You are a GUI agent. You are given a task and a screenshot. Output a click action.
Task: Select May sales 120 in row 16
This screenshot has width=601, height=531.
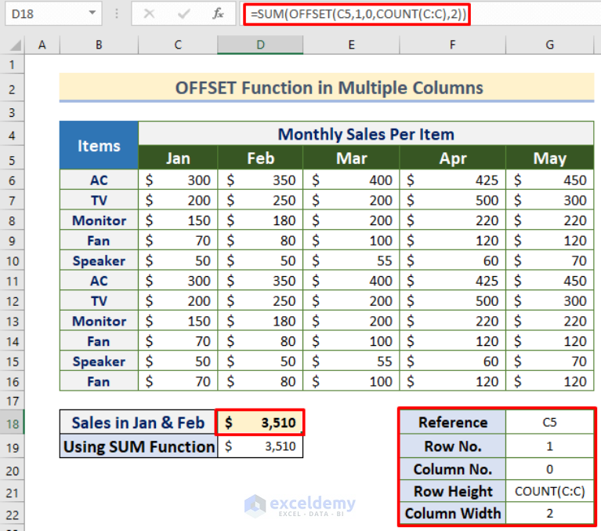(549, 381)
